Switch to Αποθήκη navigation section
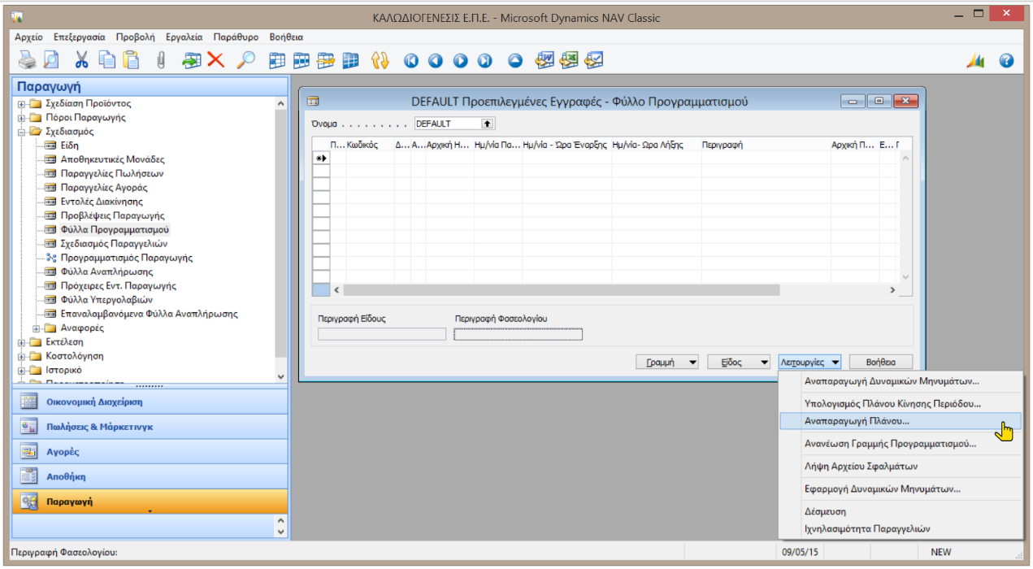 [x=150, y=477]
